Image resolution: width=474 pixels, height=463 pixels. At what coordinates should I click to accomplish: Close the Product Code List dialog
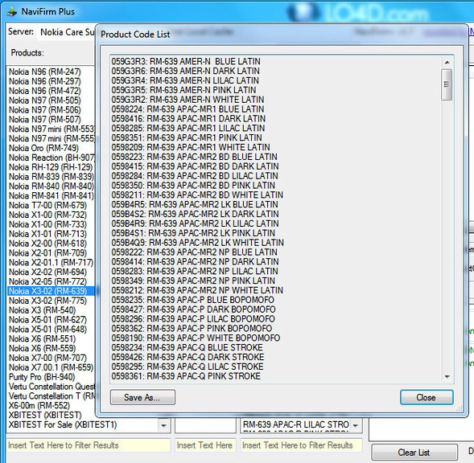coord(427,397)
